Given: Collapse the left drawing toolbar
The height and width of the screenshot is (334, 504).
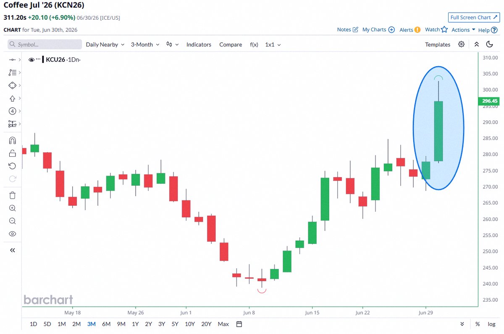Looking at the screenshot, I should coord(12,250).
